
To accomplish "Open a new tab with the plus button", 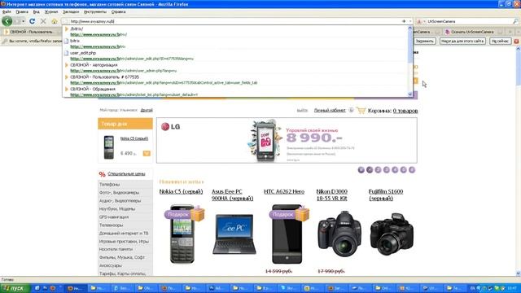I will click(510, 32).
